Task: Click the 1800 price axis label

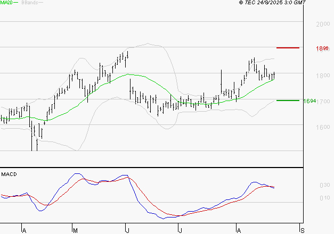Action: 323,76
